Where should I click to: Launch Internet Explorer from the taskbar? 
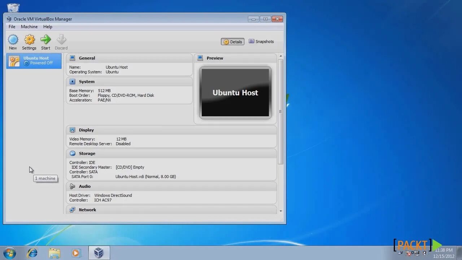coord(32,253)
